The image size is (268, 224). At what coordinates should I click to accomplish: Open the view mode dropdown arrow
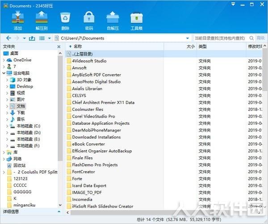(50, 38)
